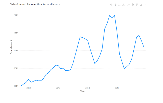
Task: Select the 2012 label on the x-axis
Action: tap(29, 88)
